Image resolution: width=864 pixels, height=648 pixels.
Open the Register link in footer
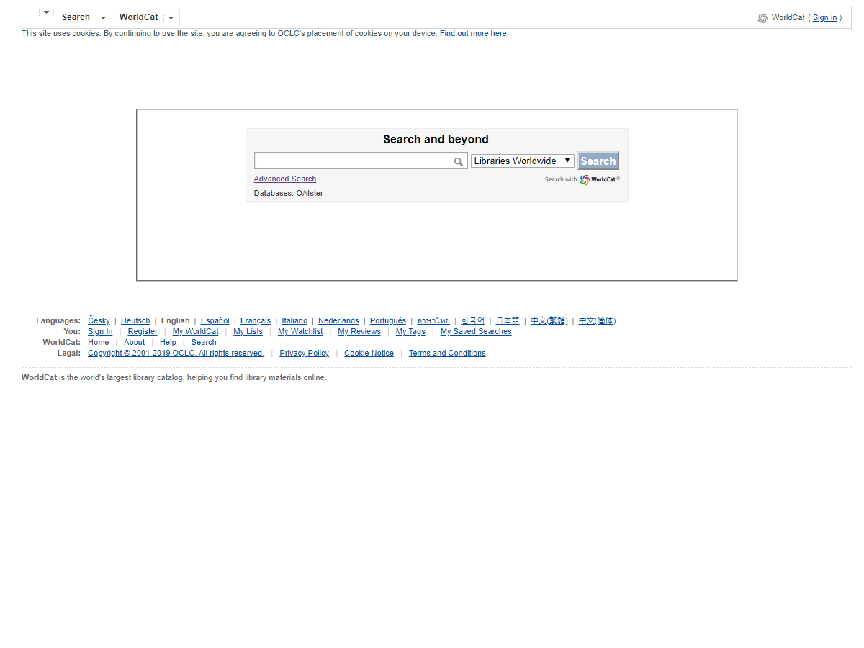click(143, 331)
